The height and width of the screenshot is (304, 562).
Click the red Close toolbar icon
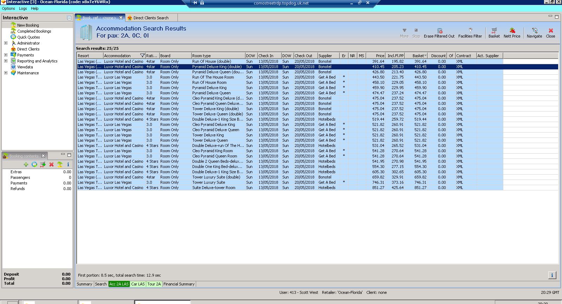click(551, 31)
